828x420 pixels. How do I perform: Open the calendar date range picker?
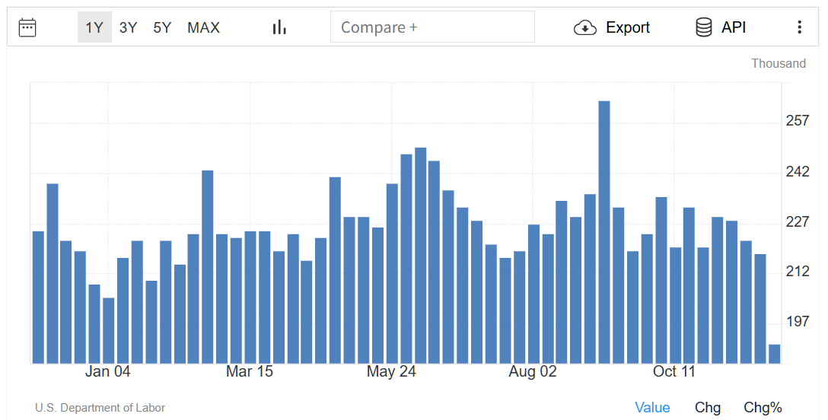click(x=27, y=27)
